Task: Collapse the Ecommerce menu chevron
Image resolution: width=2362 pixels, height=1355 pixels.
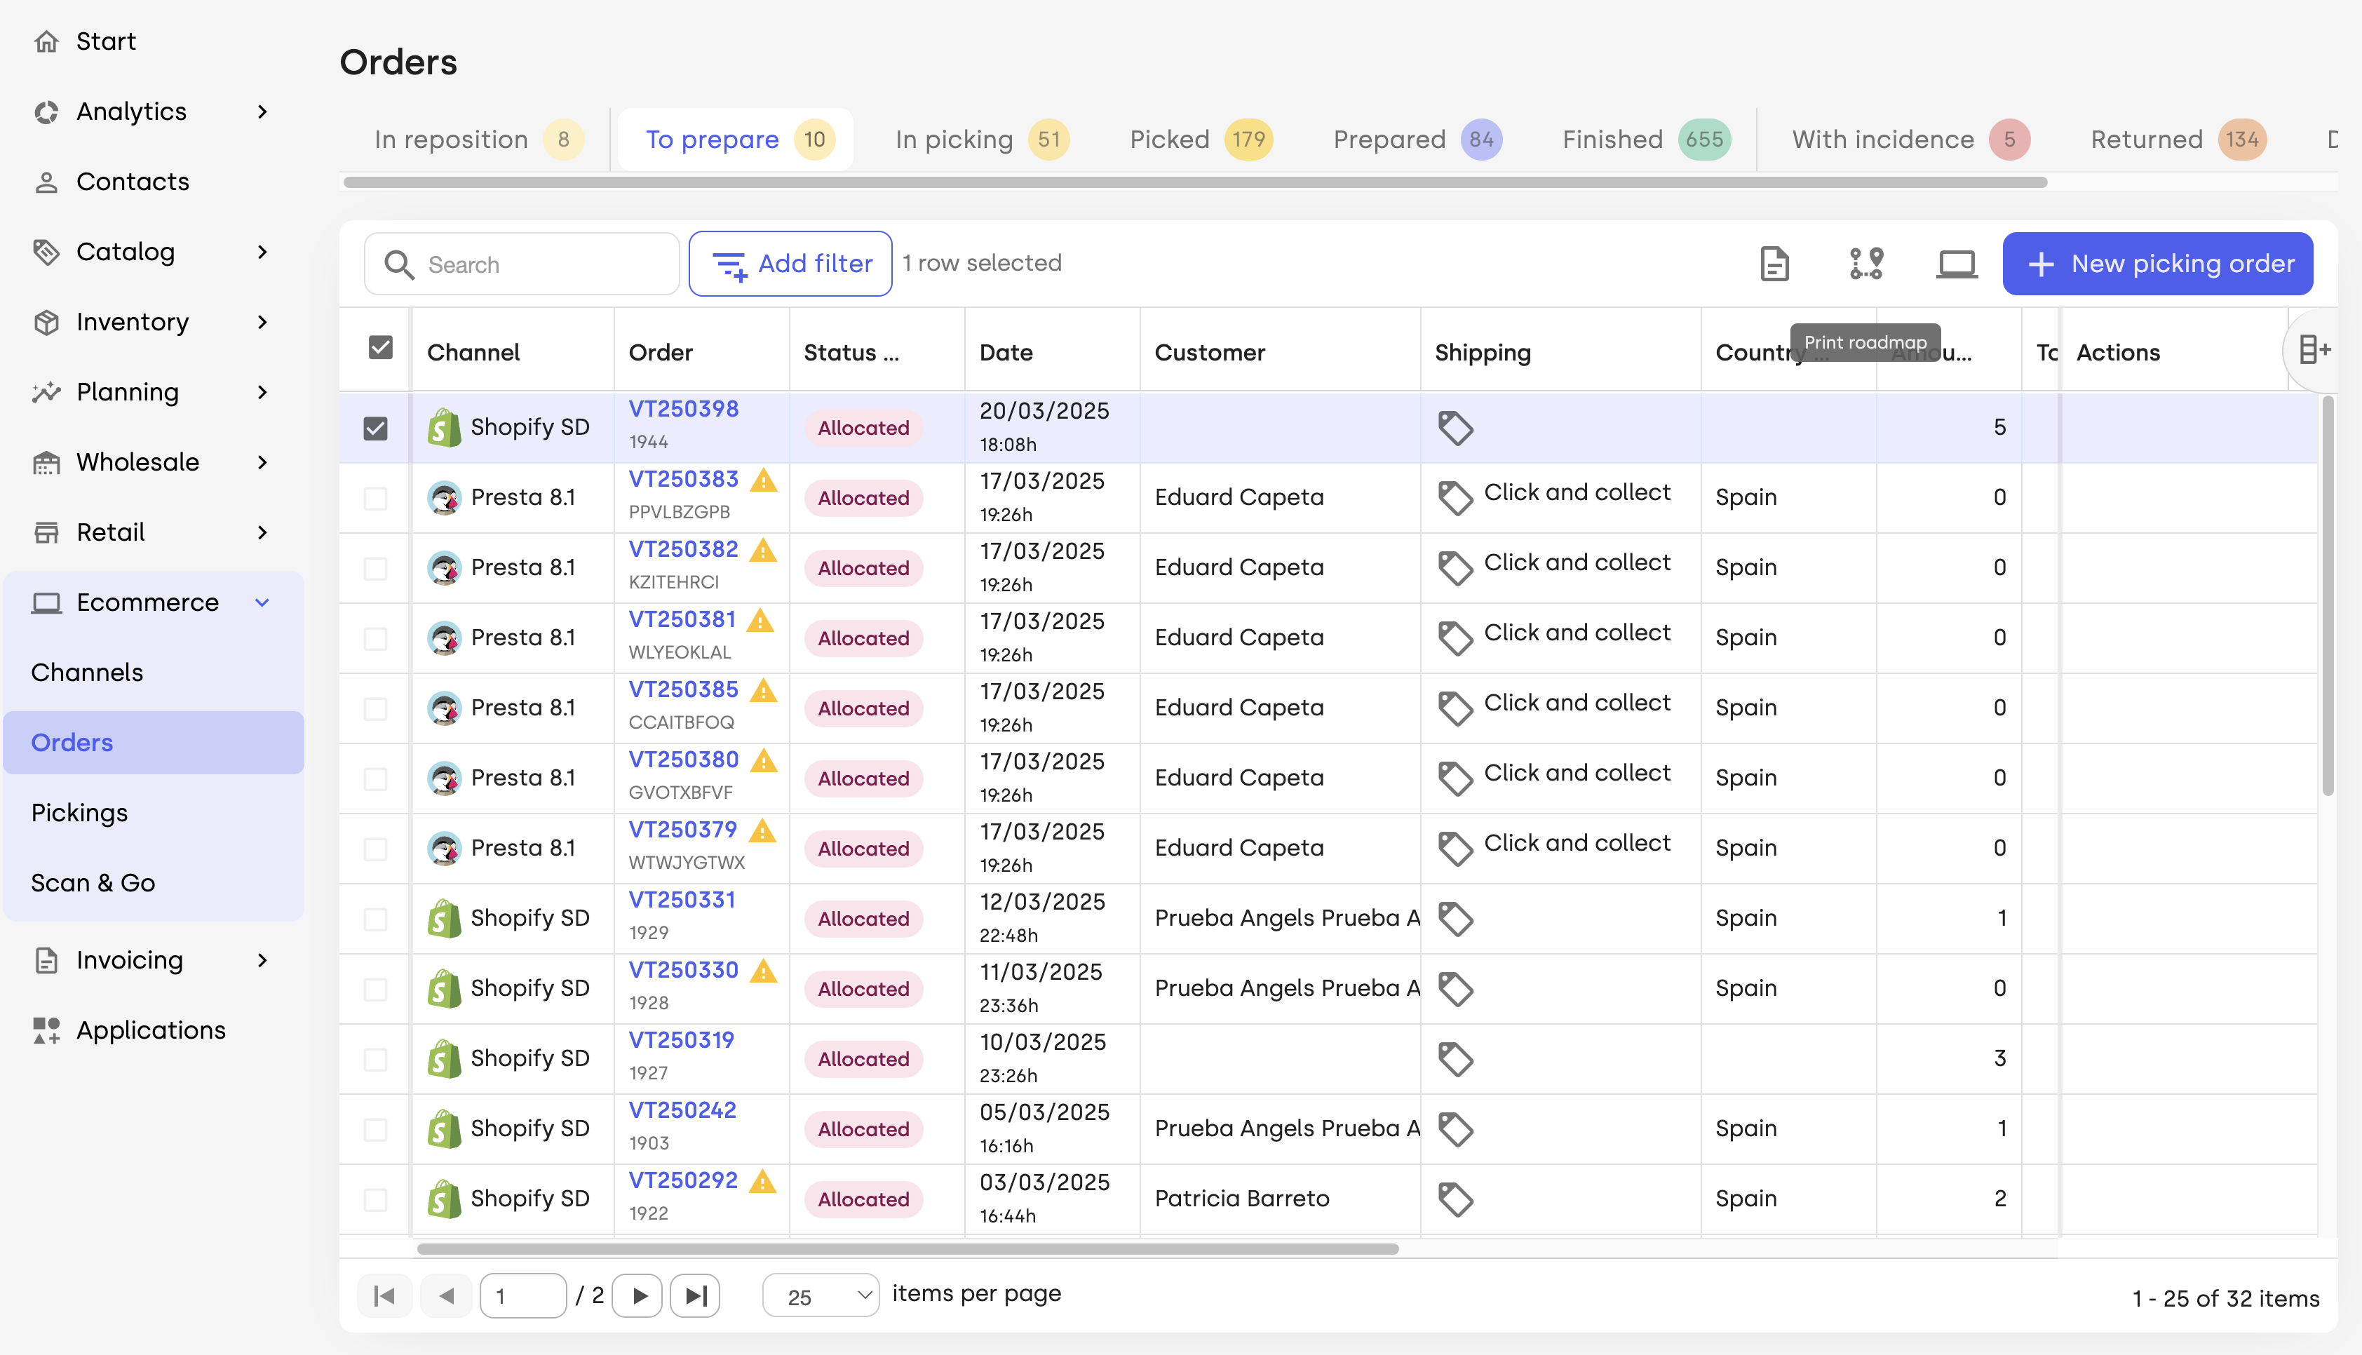Action: pos(262,602)
